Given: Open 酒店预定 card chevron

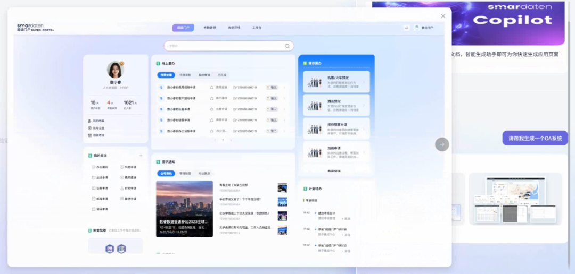Looking at the screenshot, I should pos(364,105).
